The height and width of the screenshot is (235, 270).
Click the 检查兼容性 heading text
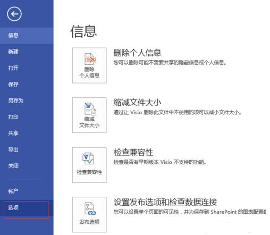pos(133,152)
